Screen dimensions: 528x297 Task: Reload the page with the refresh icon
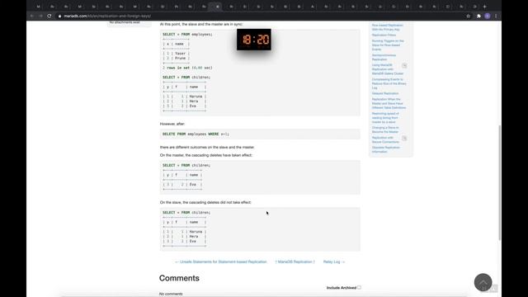click(49, 16)
